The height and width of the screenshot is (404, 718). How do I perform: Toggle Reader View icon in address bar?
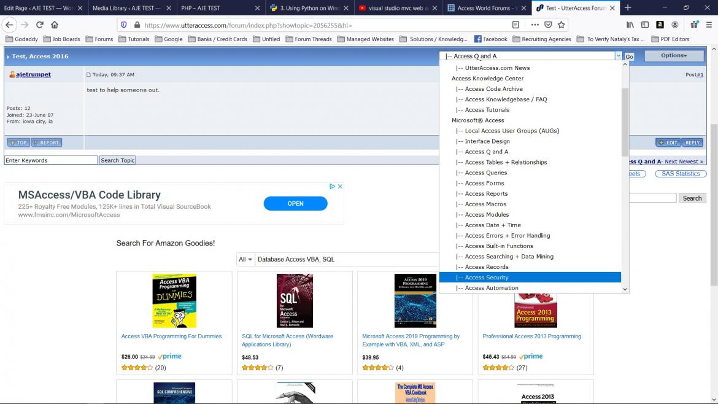(515, 25)
